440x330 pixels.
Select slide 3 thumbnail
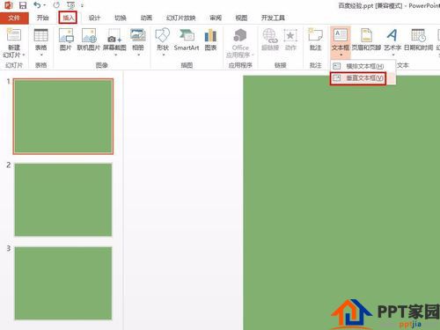click(63, 283)
